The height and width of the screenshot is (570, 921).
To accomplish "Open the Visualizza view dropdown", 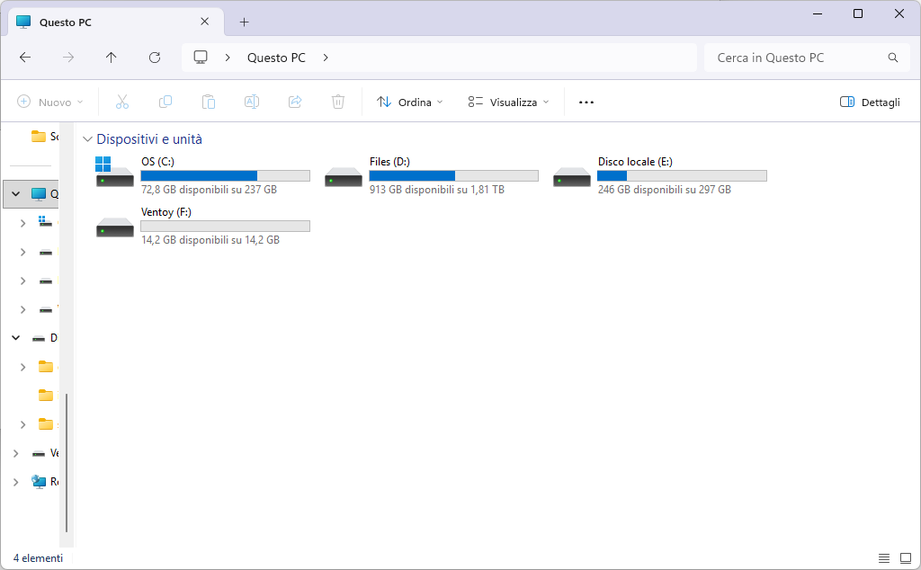I will (x=509, y=102).
